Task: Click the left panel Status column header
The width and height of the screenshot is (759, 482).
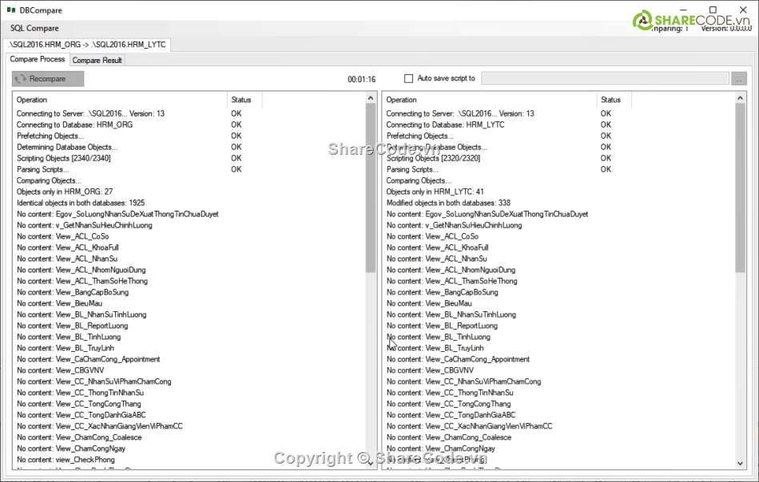Action: point(244,100)
